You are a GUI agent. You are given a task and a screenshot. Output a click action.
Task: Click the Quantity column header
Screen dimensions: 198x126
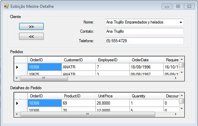tap(146, 96)
